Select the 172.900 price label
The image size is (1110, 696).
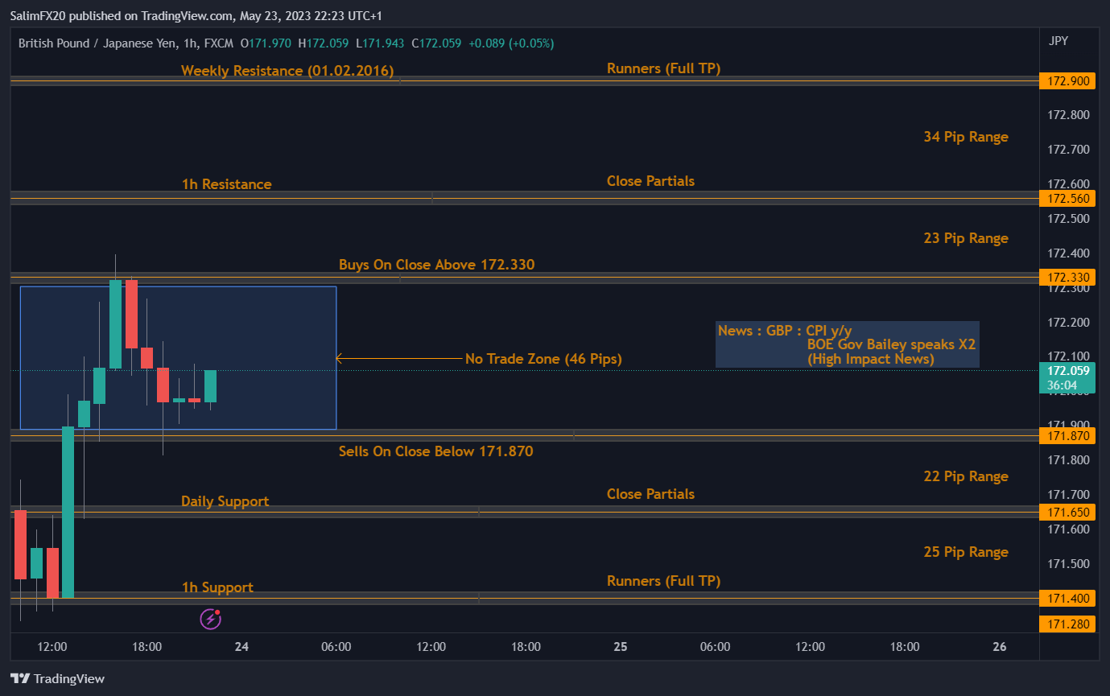(1067, 80)
